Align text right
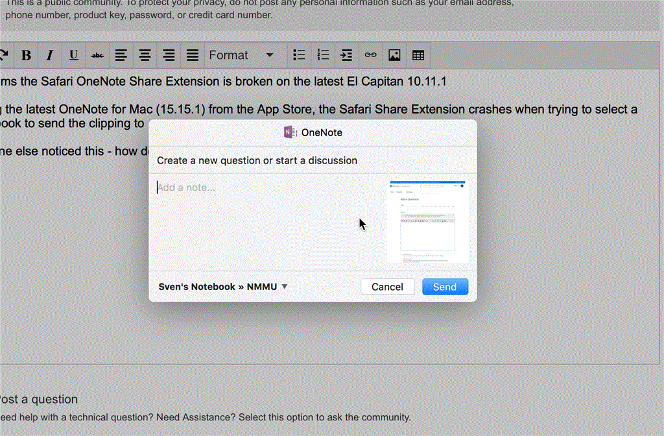Screen dimensions: 664x436 pos(169,55)
